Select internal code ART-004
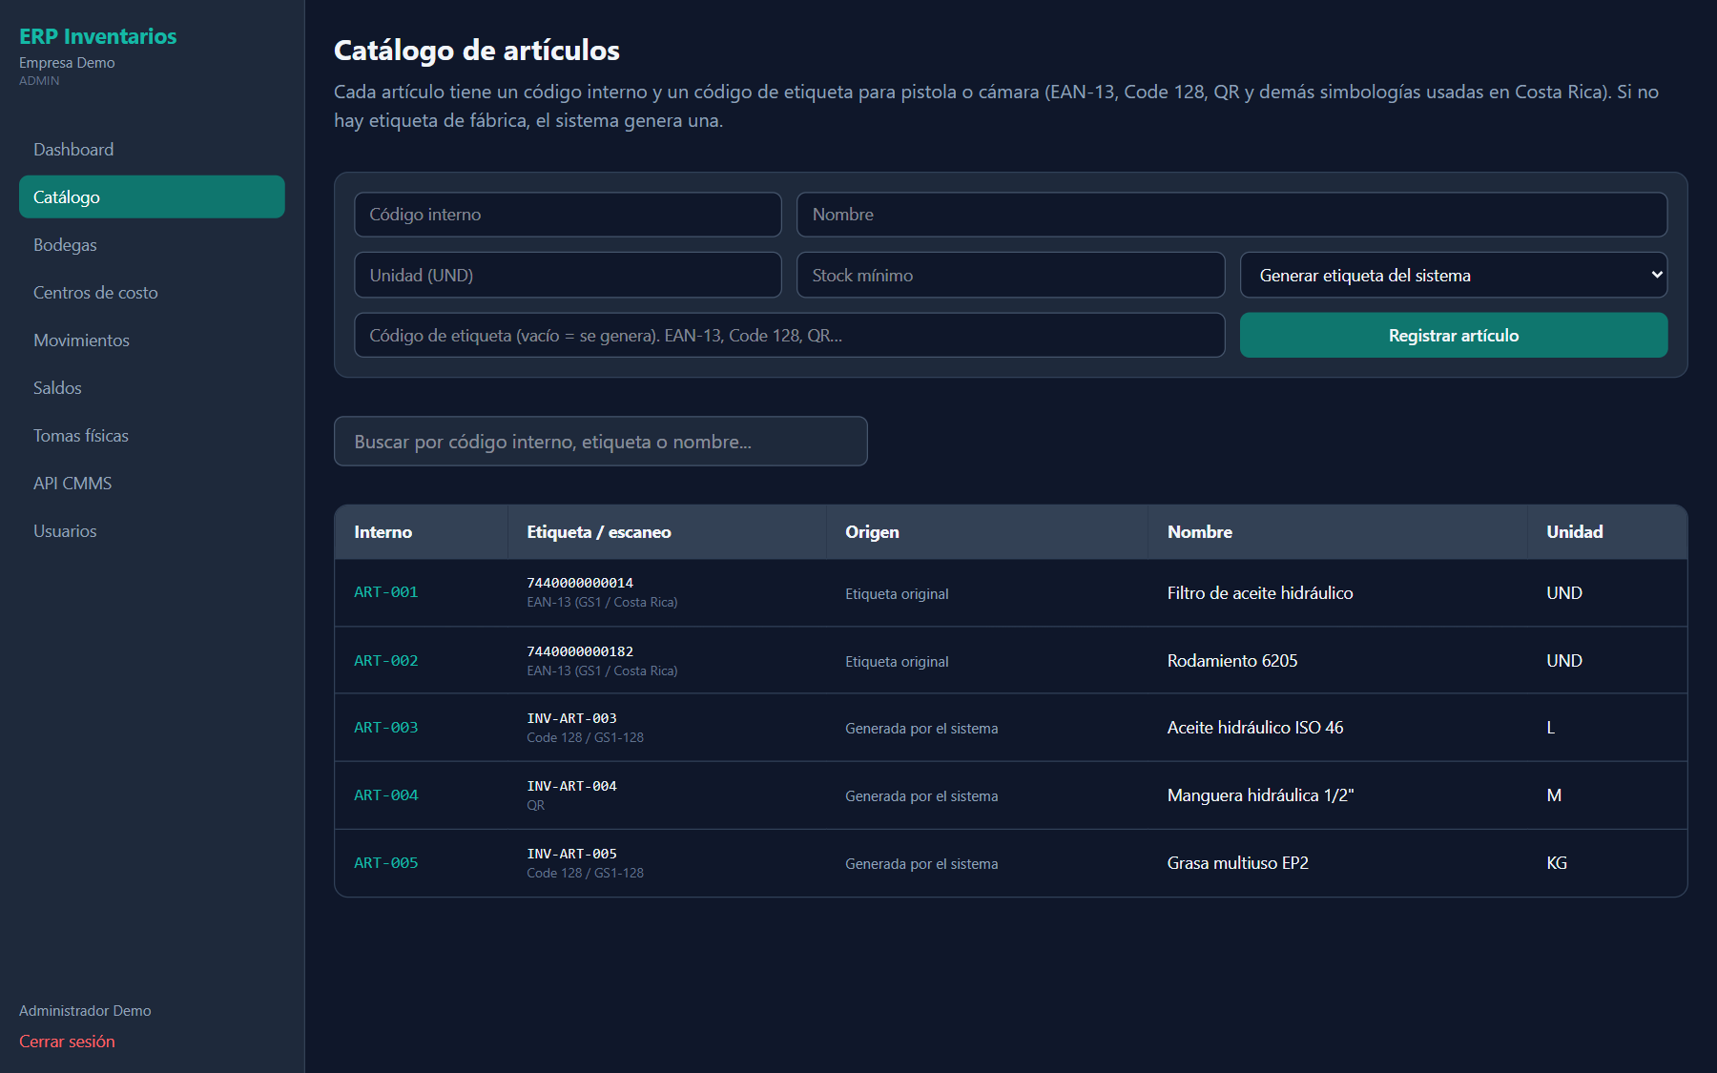This screenshot has width=1717, height=1073. pos(385,795)
